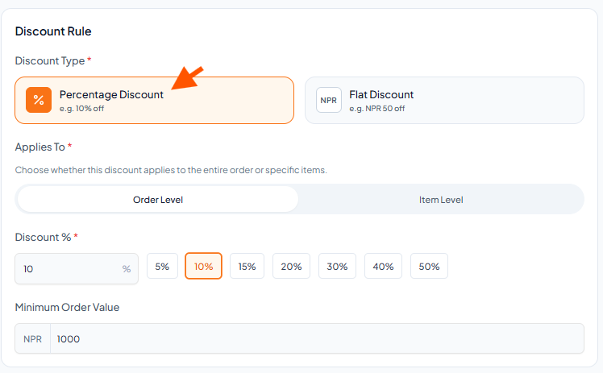Switch to the Item Level tab

coord(441,199)
